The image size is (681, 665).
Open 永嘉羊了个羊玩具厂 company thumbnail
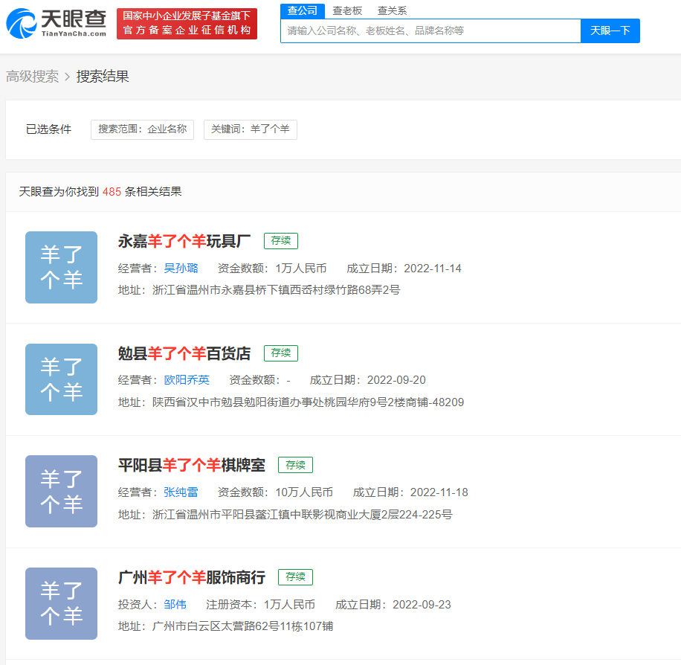(x=61, y=267)
